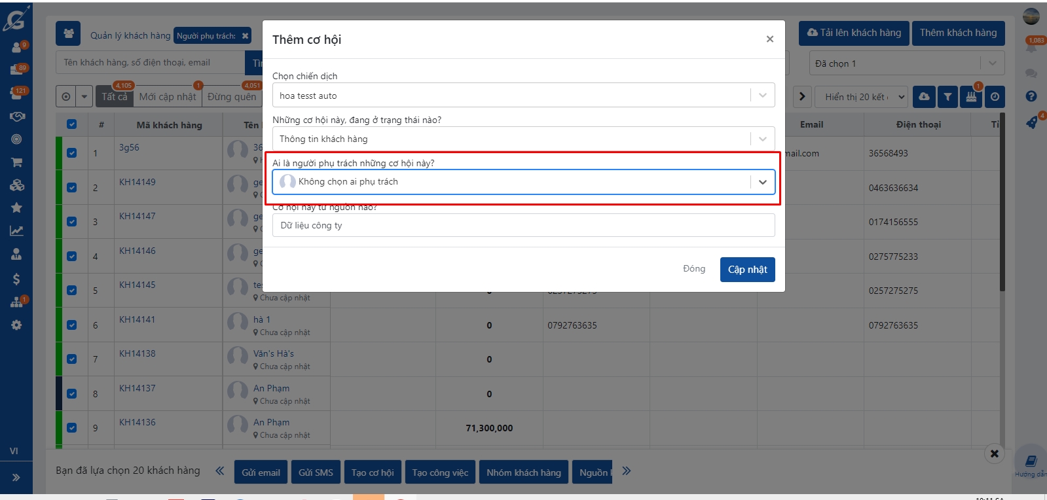Image resolution: width=1047 pixels, height=500 pixels.
Task: Close the Thêm cơ hội dialog
Action: [x=769, y=39]
